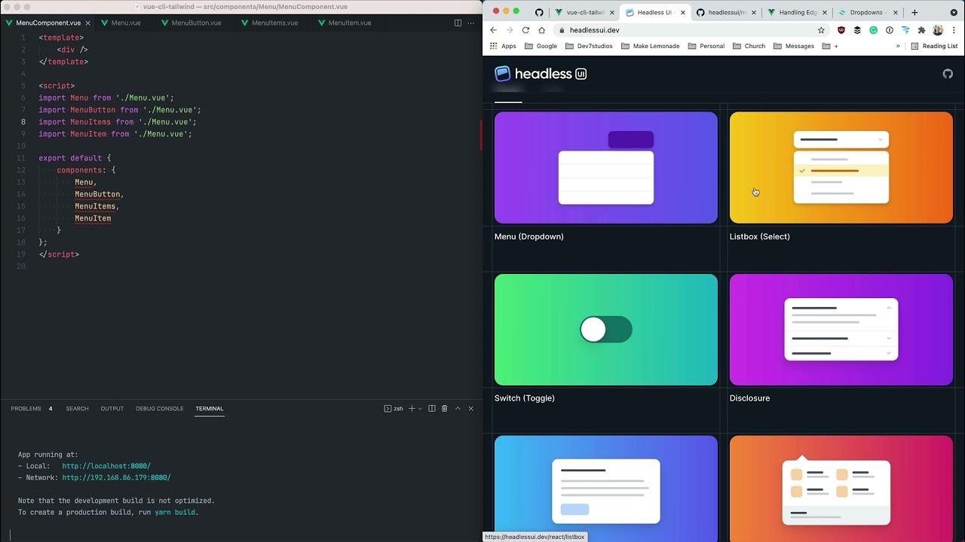This screenshot has height=542, width=965.
Task: Open the SEARCH panel tab
Action: tap(77, 409)
